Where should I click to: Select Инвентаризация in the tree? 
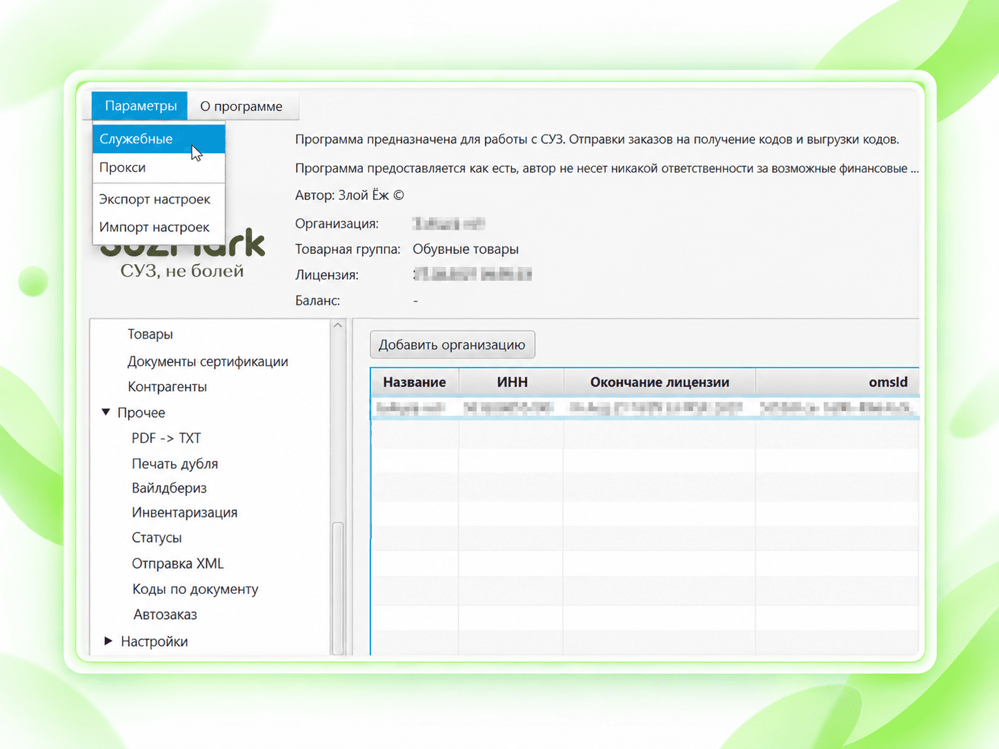(184, 512)
